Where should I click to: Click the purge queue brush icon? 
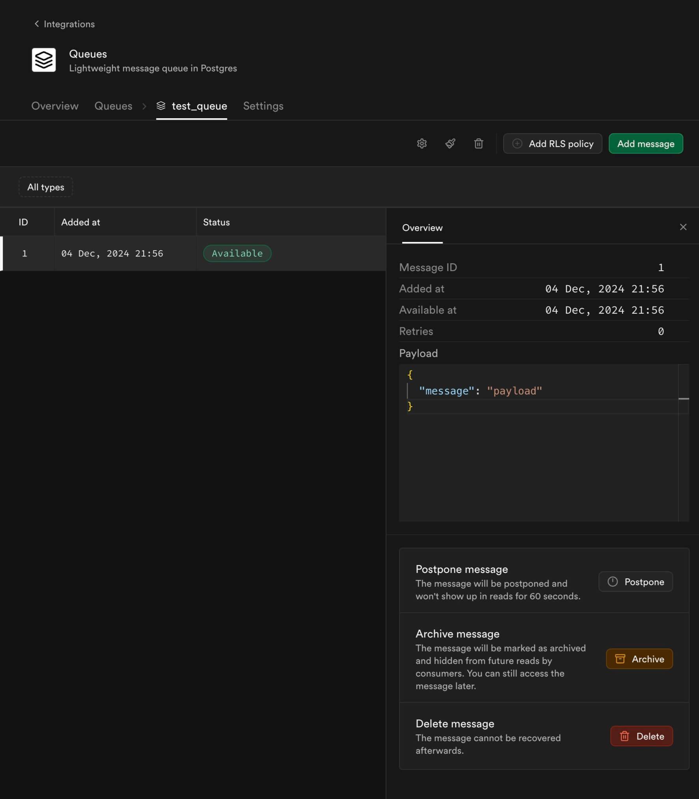(450, 143)
